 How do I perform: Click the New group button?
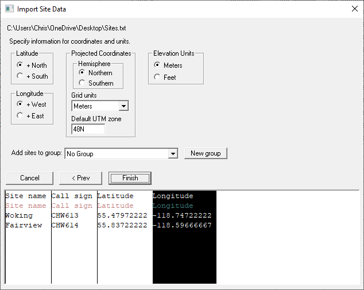[206, 153]
